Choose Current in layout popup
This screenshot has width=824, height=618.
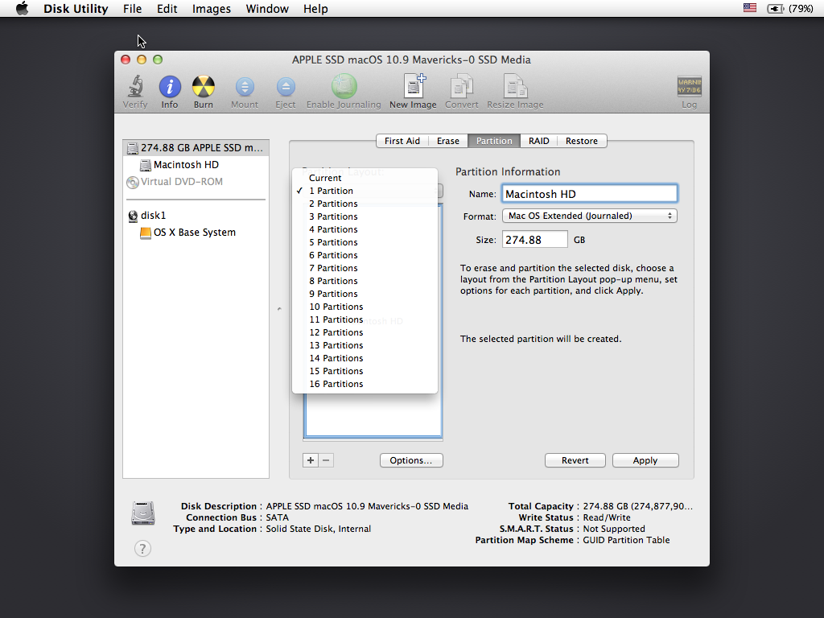[365, 178]
